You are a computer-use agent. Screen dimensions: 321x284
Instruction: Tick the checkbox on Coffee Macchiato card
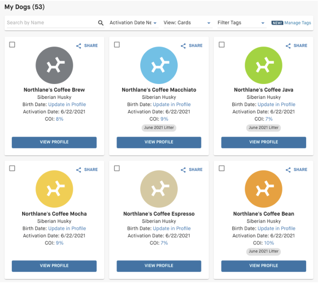coord(117,45)
